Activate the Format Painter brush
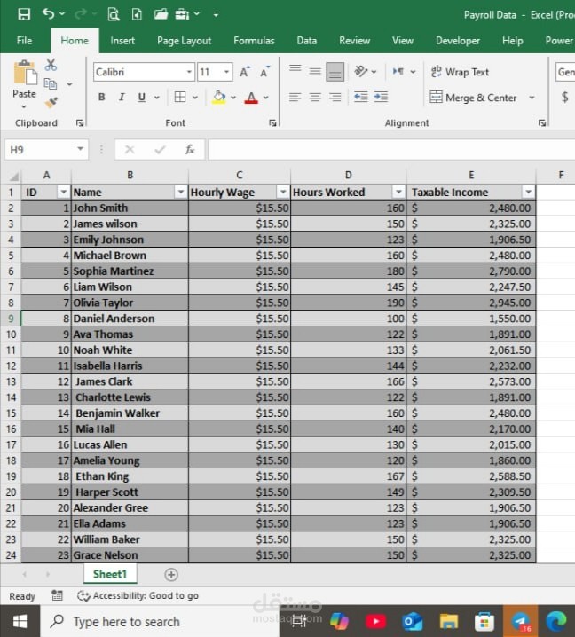Screen dimensions: 575x637 [51, 102]
